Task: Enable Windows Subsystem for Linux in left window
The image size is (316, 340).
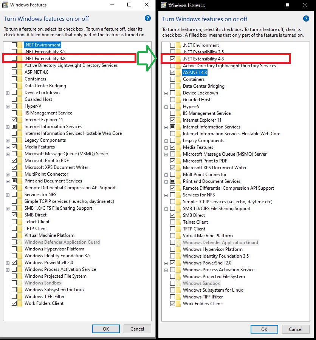Action: tap(14, 290)
